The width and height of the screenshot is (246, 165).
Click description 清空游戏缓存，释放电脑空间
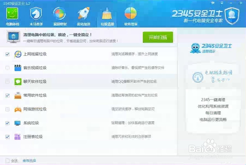(x=133, y=109)
